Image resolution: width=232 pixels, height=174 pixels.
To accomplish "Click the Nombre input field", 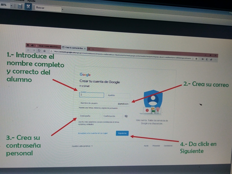I will tap(92, 95).
